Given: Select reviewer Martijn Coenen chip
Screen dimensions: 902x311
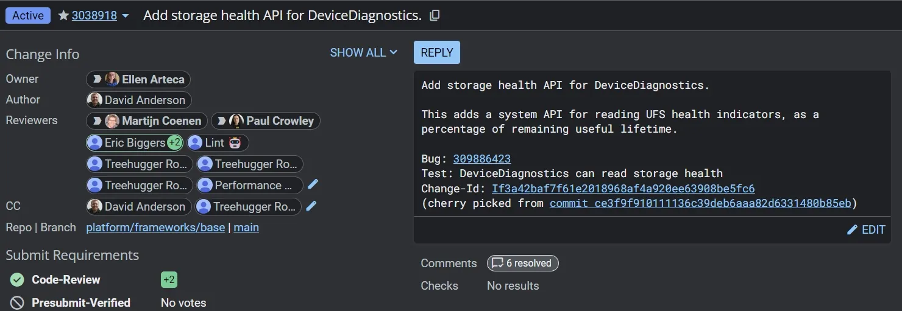Looking at the screenshot, I should 147,121.
